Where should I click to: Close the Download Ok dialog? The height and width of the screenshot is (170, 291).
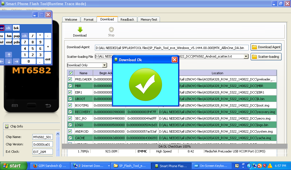pos(174,60)
